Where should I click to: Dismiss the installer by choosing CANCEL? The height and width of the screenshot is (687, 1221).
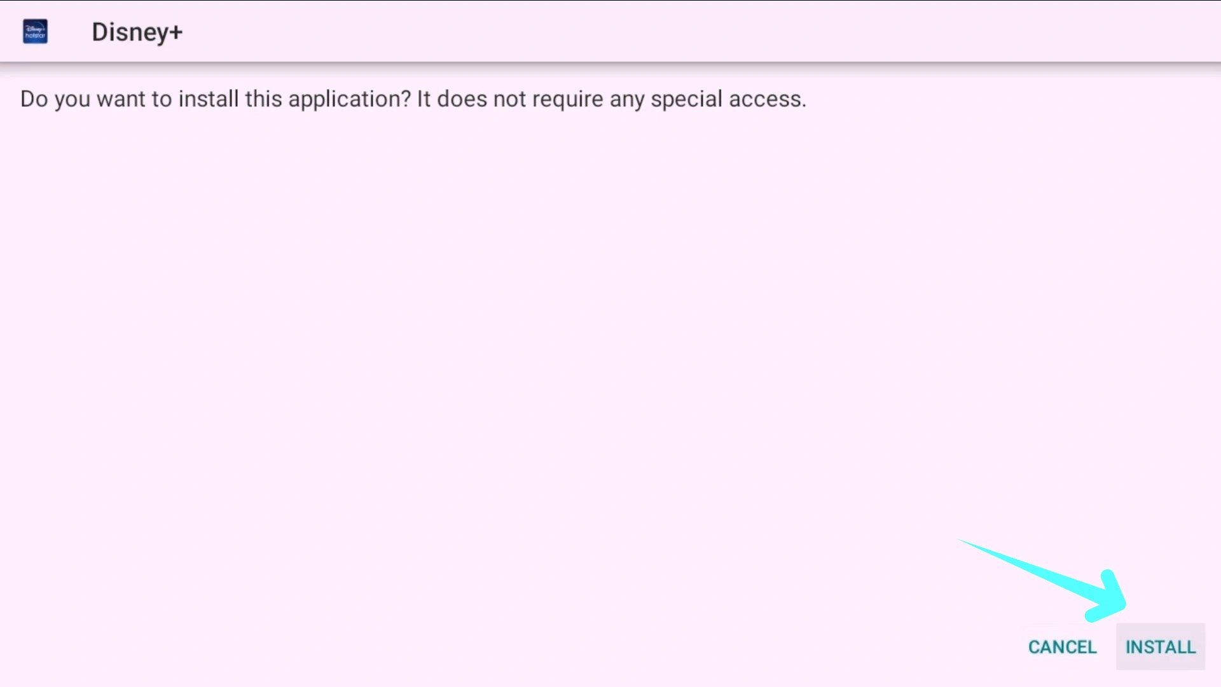point(1062,647)
